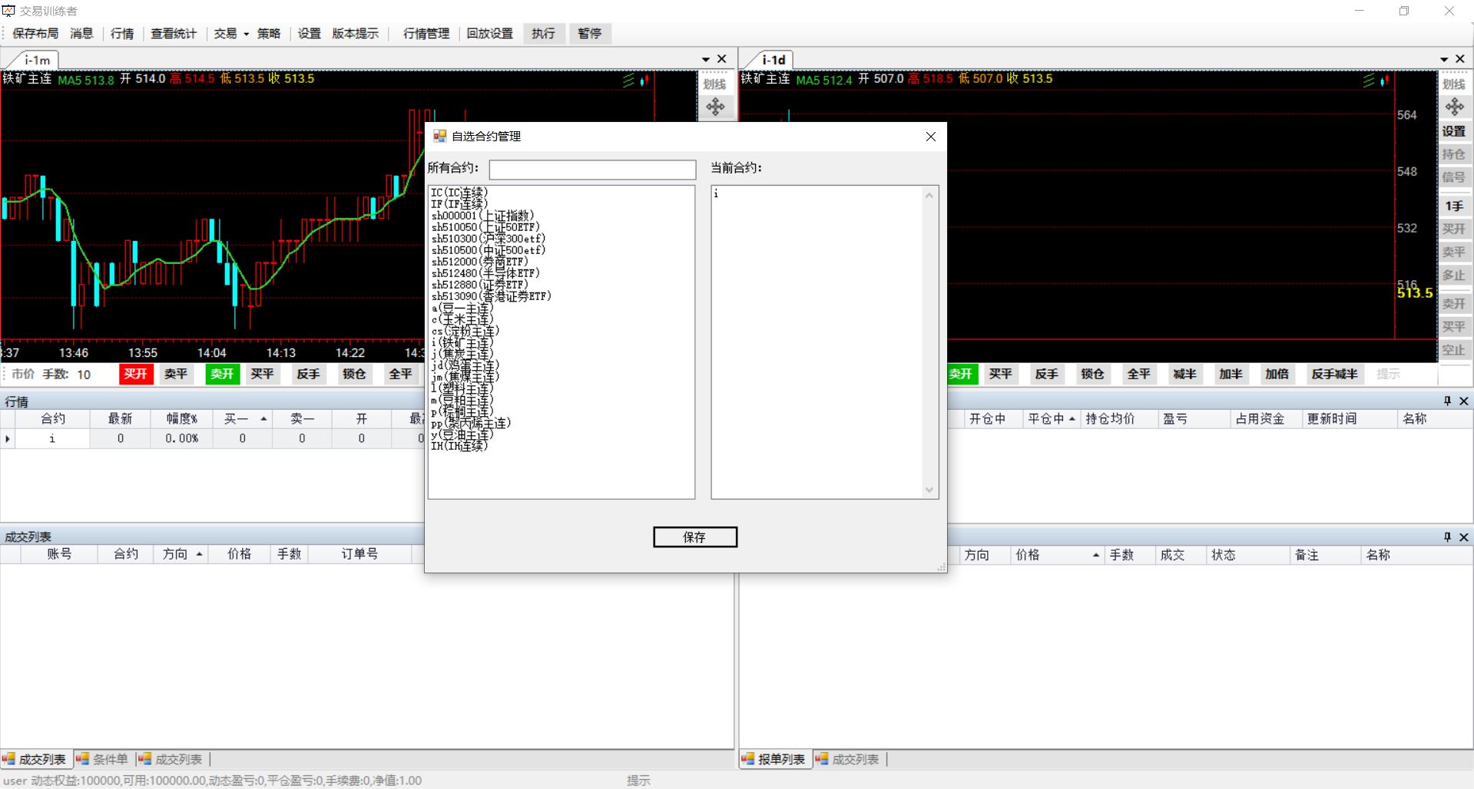Click green indicator lines icon on i-1m chart

click(x=628, y=80)
